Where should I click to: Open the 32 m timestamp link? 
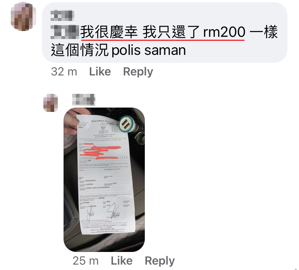(x=64, y=71)
